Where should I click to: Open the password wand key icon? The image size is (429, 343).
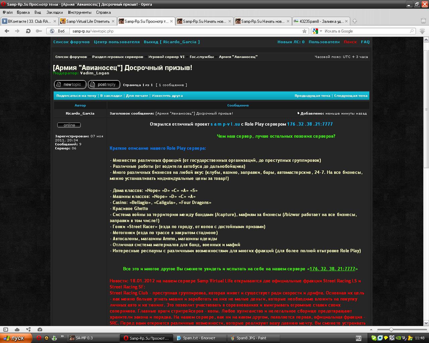point(39,31)
